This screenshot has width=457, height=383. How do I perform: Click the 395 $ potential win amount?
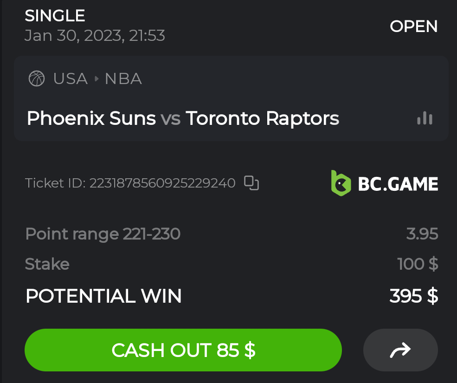tap(413, 296)
